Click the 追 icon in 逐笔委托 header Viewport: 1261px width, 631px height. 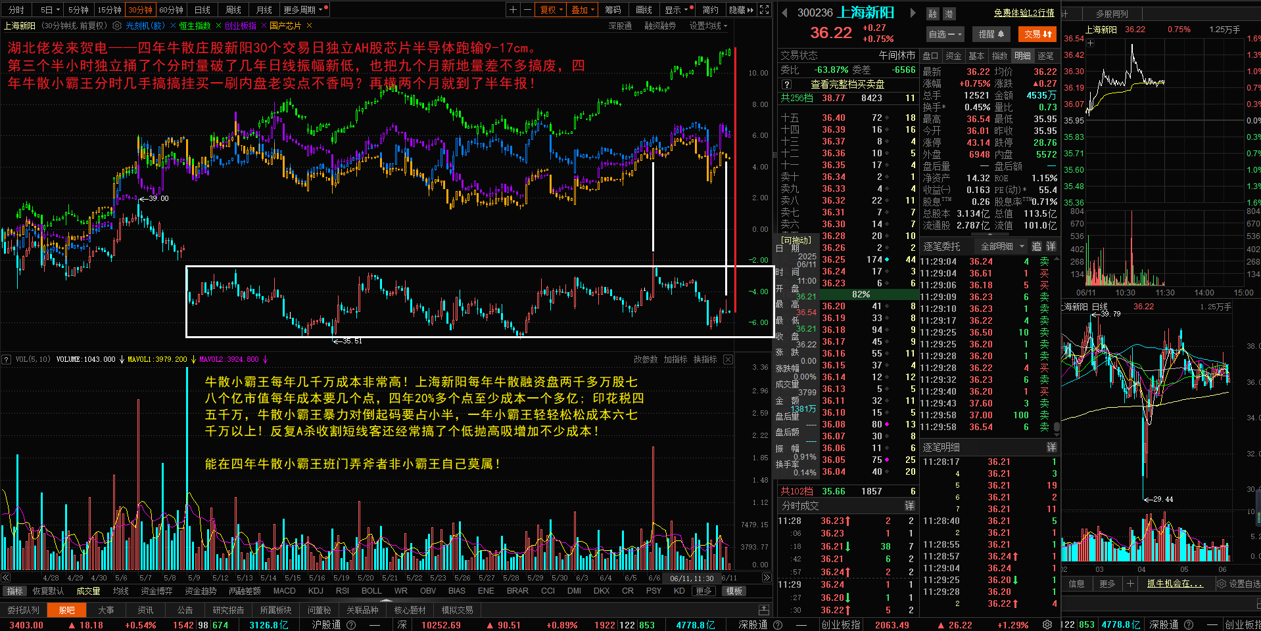(x=1037, y=246)
